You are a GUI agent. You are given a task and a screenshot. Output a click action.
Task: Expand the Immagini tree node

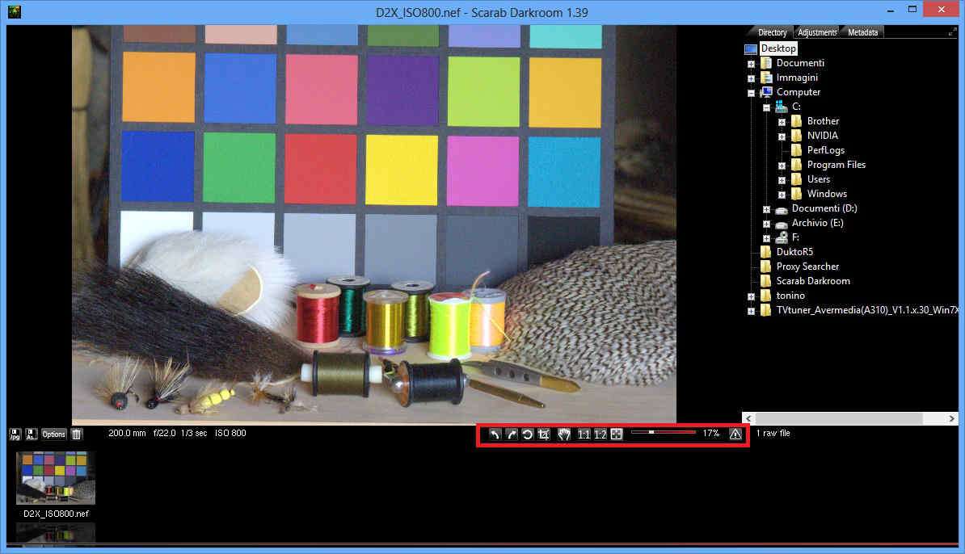(x=751, y=78)
